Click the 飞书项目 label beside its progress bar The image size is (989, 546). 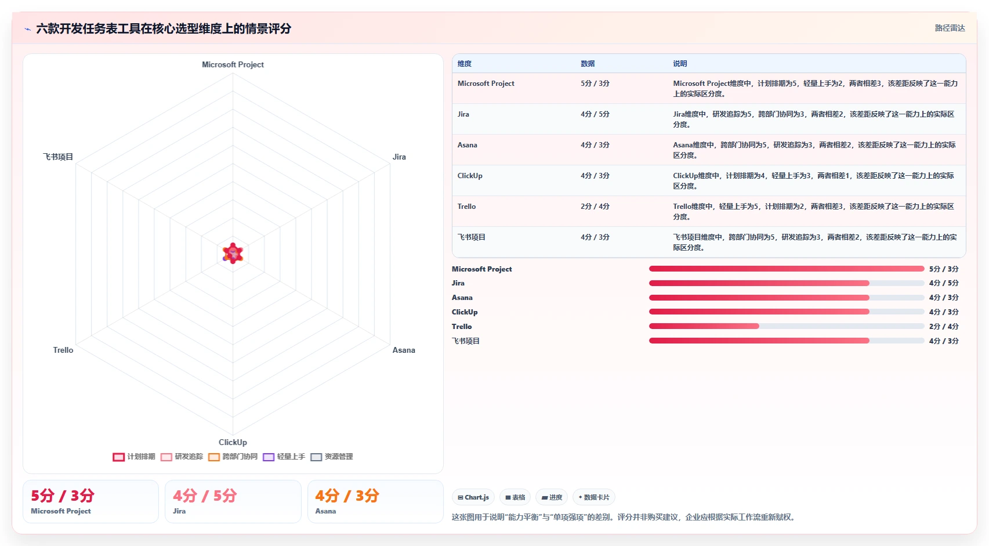[x=466, y=341]
